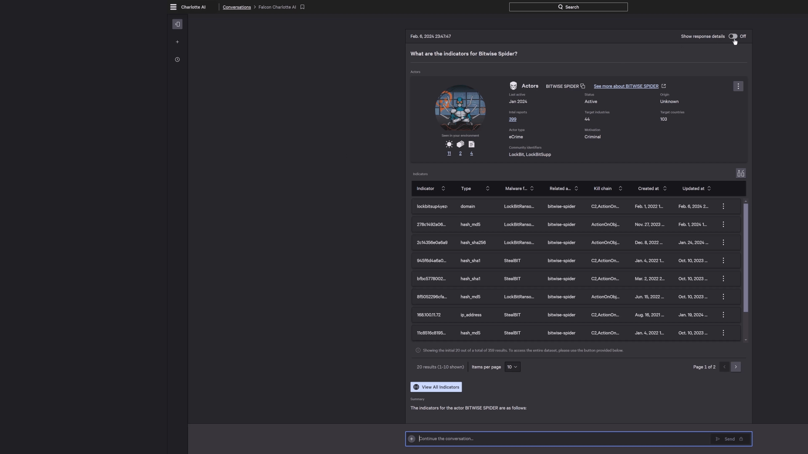Open row menu for 945f6d4a6a0 indicator
Image resolution: width=808 pixels, height=454 pixels.
(723, 261)
